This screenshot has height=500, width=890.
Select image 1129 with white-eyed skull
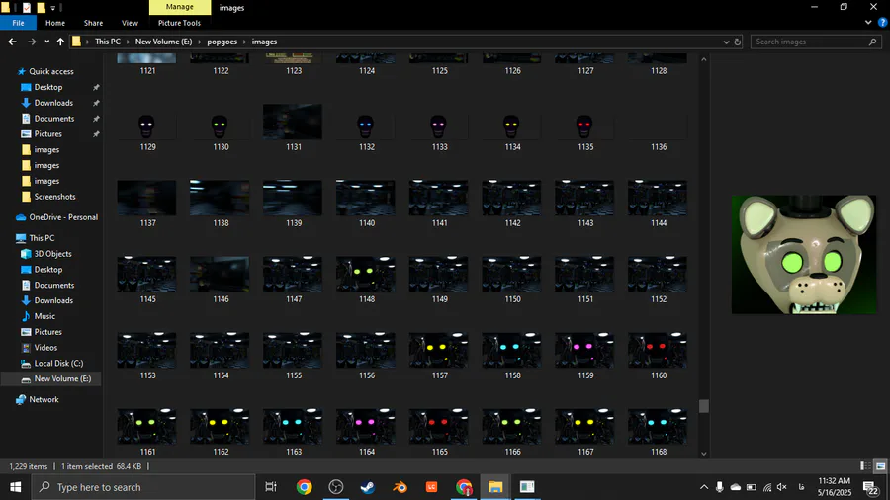coord(146,127)
